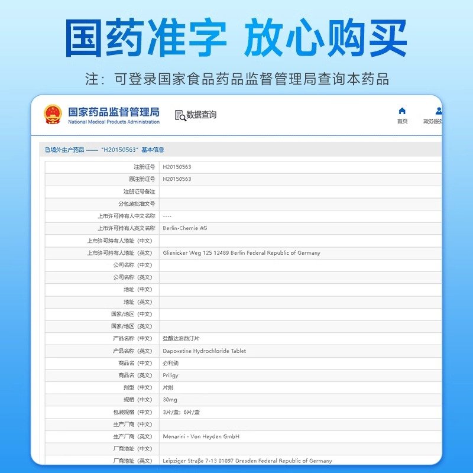Click the 首页 home icon
473x473 pixels.
402,111
